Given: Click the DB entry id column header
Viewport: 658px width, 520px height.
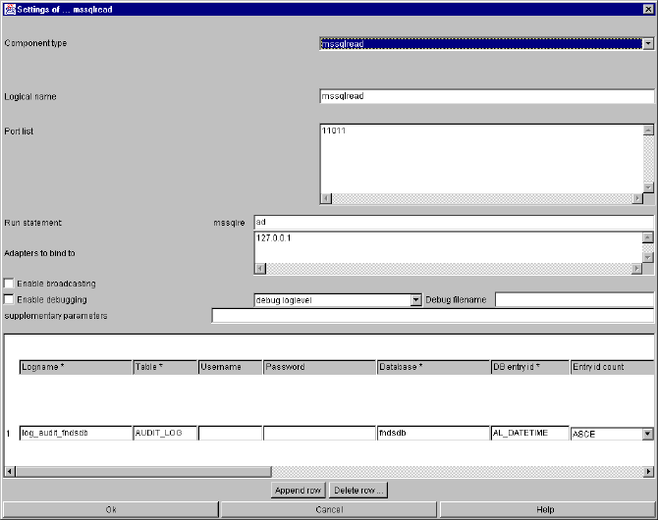Looking at the screenshot, I should tap(530, 367).
